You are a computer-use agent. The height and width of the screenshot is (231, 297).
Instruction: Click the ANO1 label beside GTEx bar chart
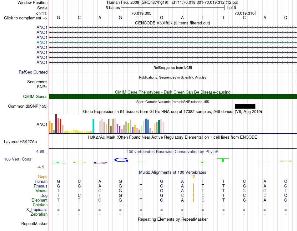(42, 124)
